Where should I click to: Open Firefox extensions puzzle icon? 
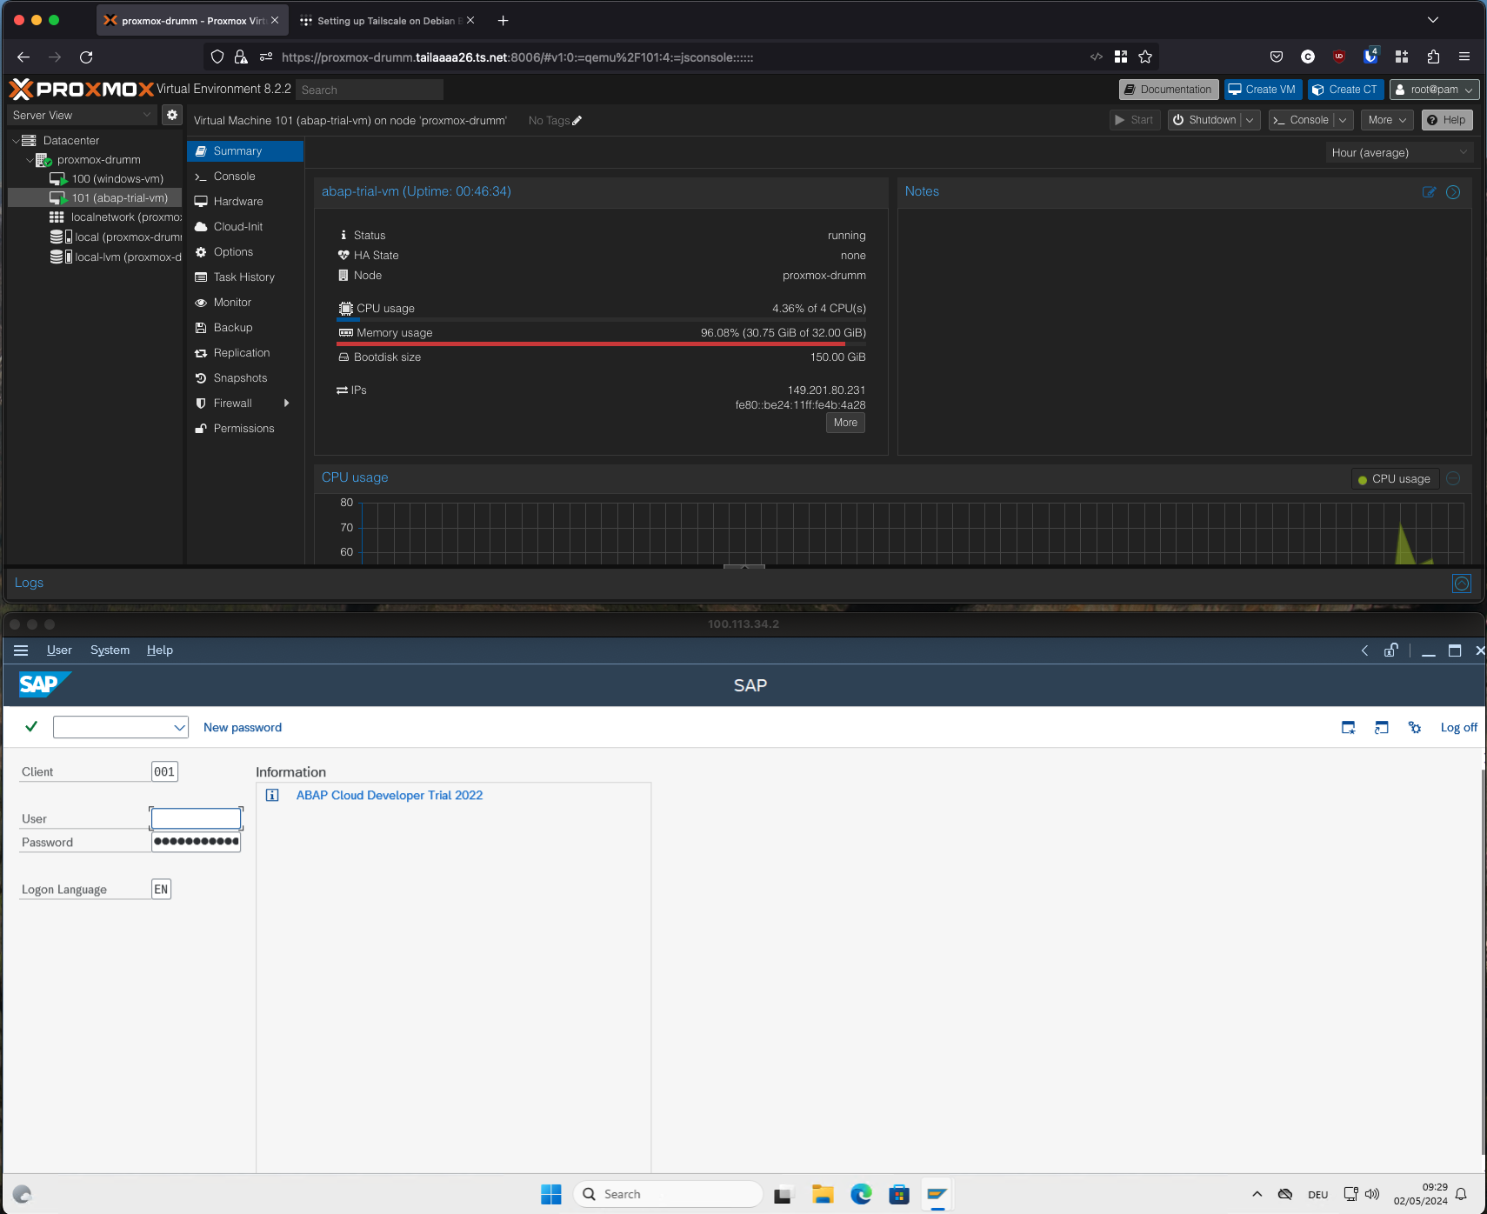coord(1433,57)
